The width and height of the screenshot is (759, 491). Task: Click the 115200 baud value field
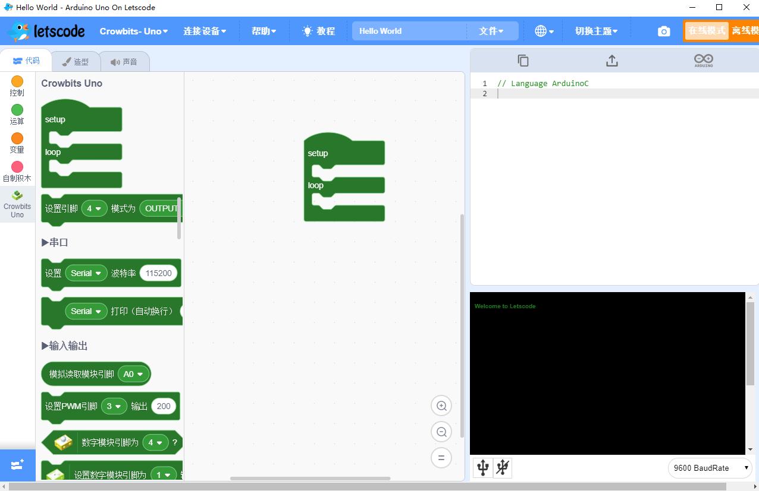tap(158, 273)
